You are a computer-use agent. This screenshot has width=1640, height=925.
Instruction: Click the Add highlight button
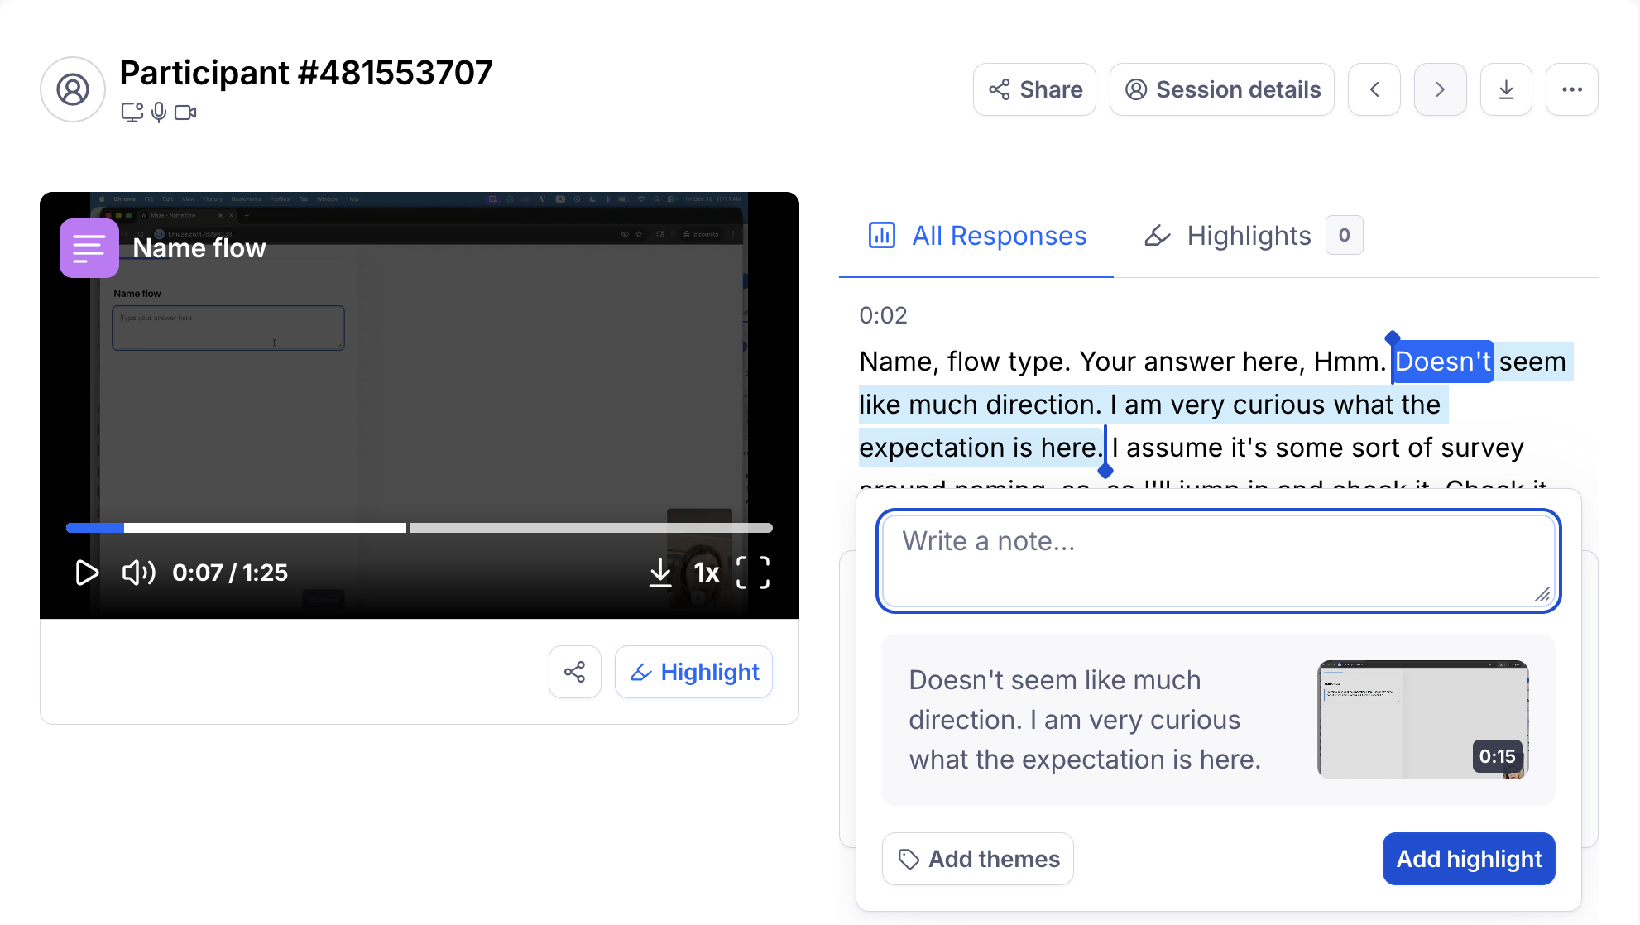click(1468, 859)
